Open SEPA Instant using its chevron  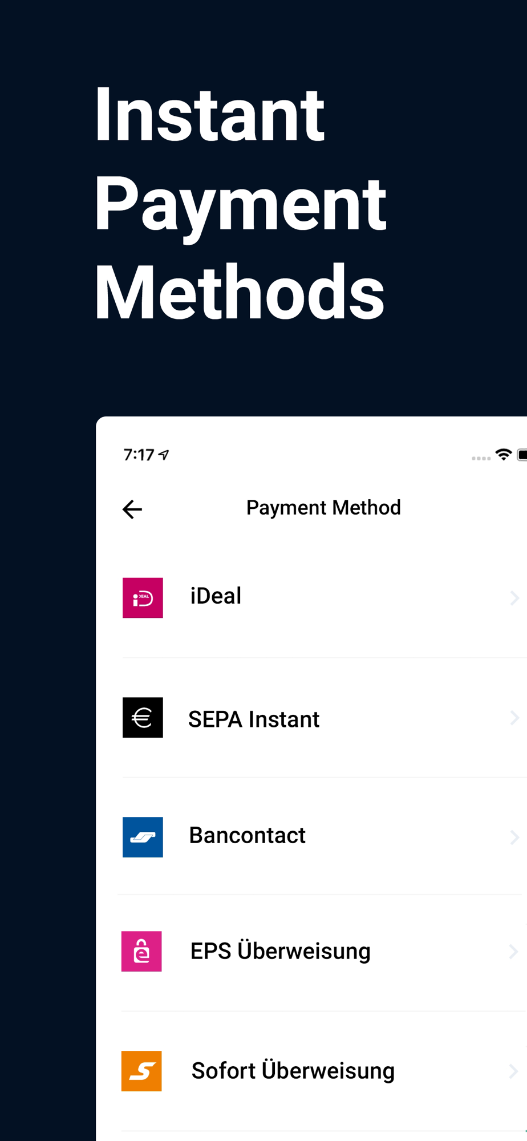pos(514,718)
